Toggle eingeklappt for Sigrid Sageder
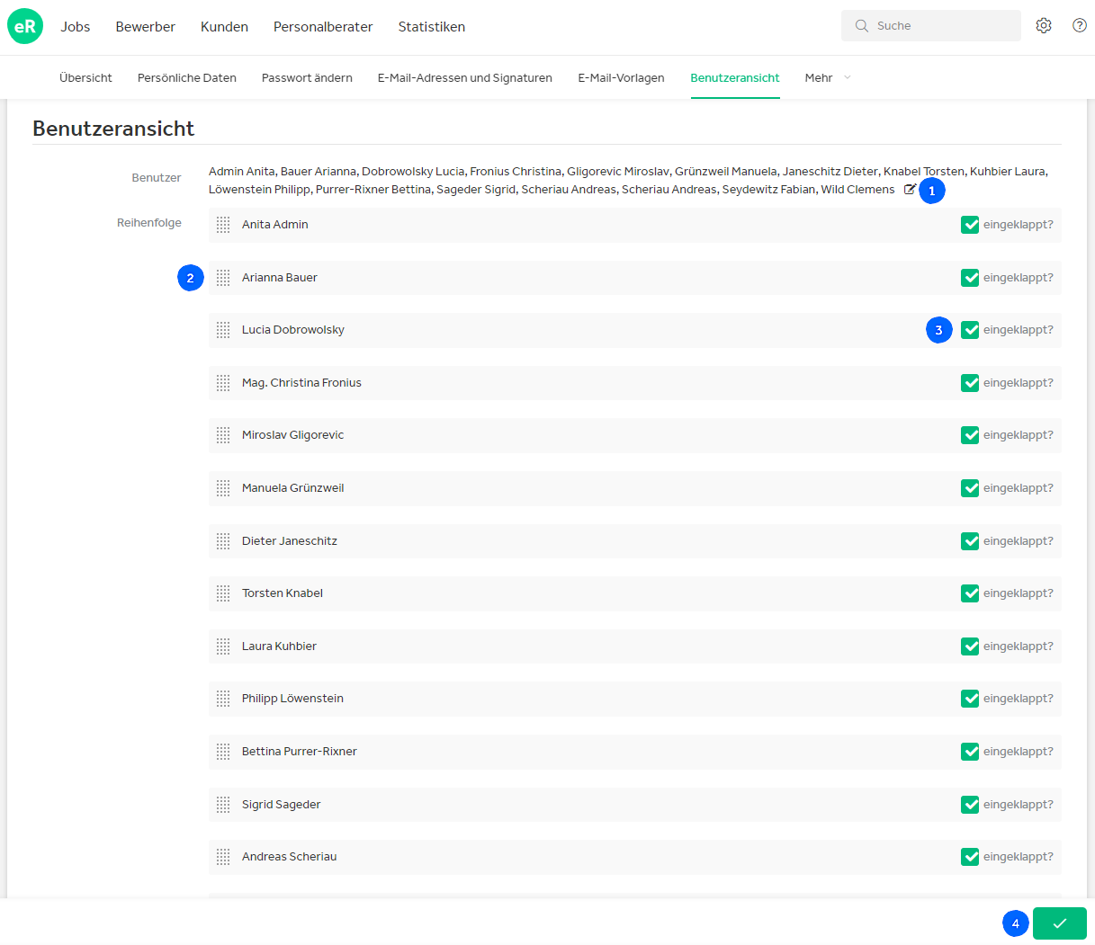Image resolution: width=1095 pixels, height=945 pixels. point(970,805)
